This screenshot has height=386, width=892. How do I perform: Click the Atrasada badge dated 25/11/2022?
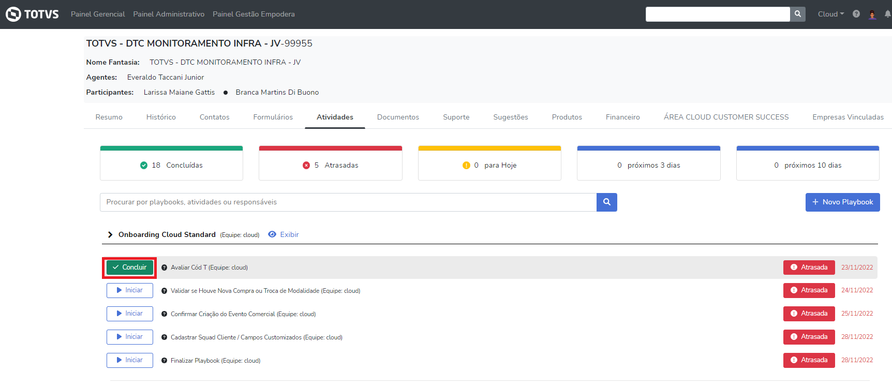[x=809, y=314]
